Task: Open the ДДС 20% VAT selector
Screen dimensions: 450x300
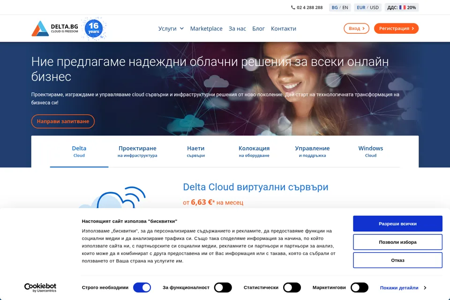Action: coord(402,7)
